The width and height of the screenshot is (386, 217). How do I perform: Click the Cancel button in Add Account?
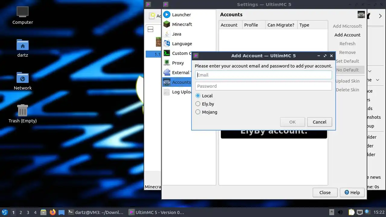(x=319, y=122)
